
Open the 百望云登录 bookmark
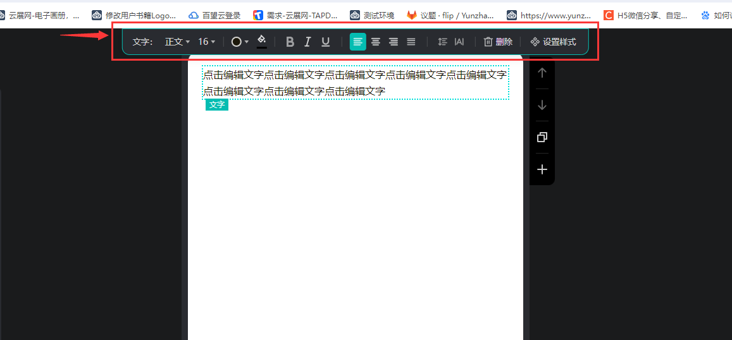click(x=214, y=15)
